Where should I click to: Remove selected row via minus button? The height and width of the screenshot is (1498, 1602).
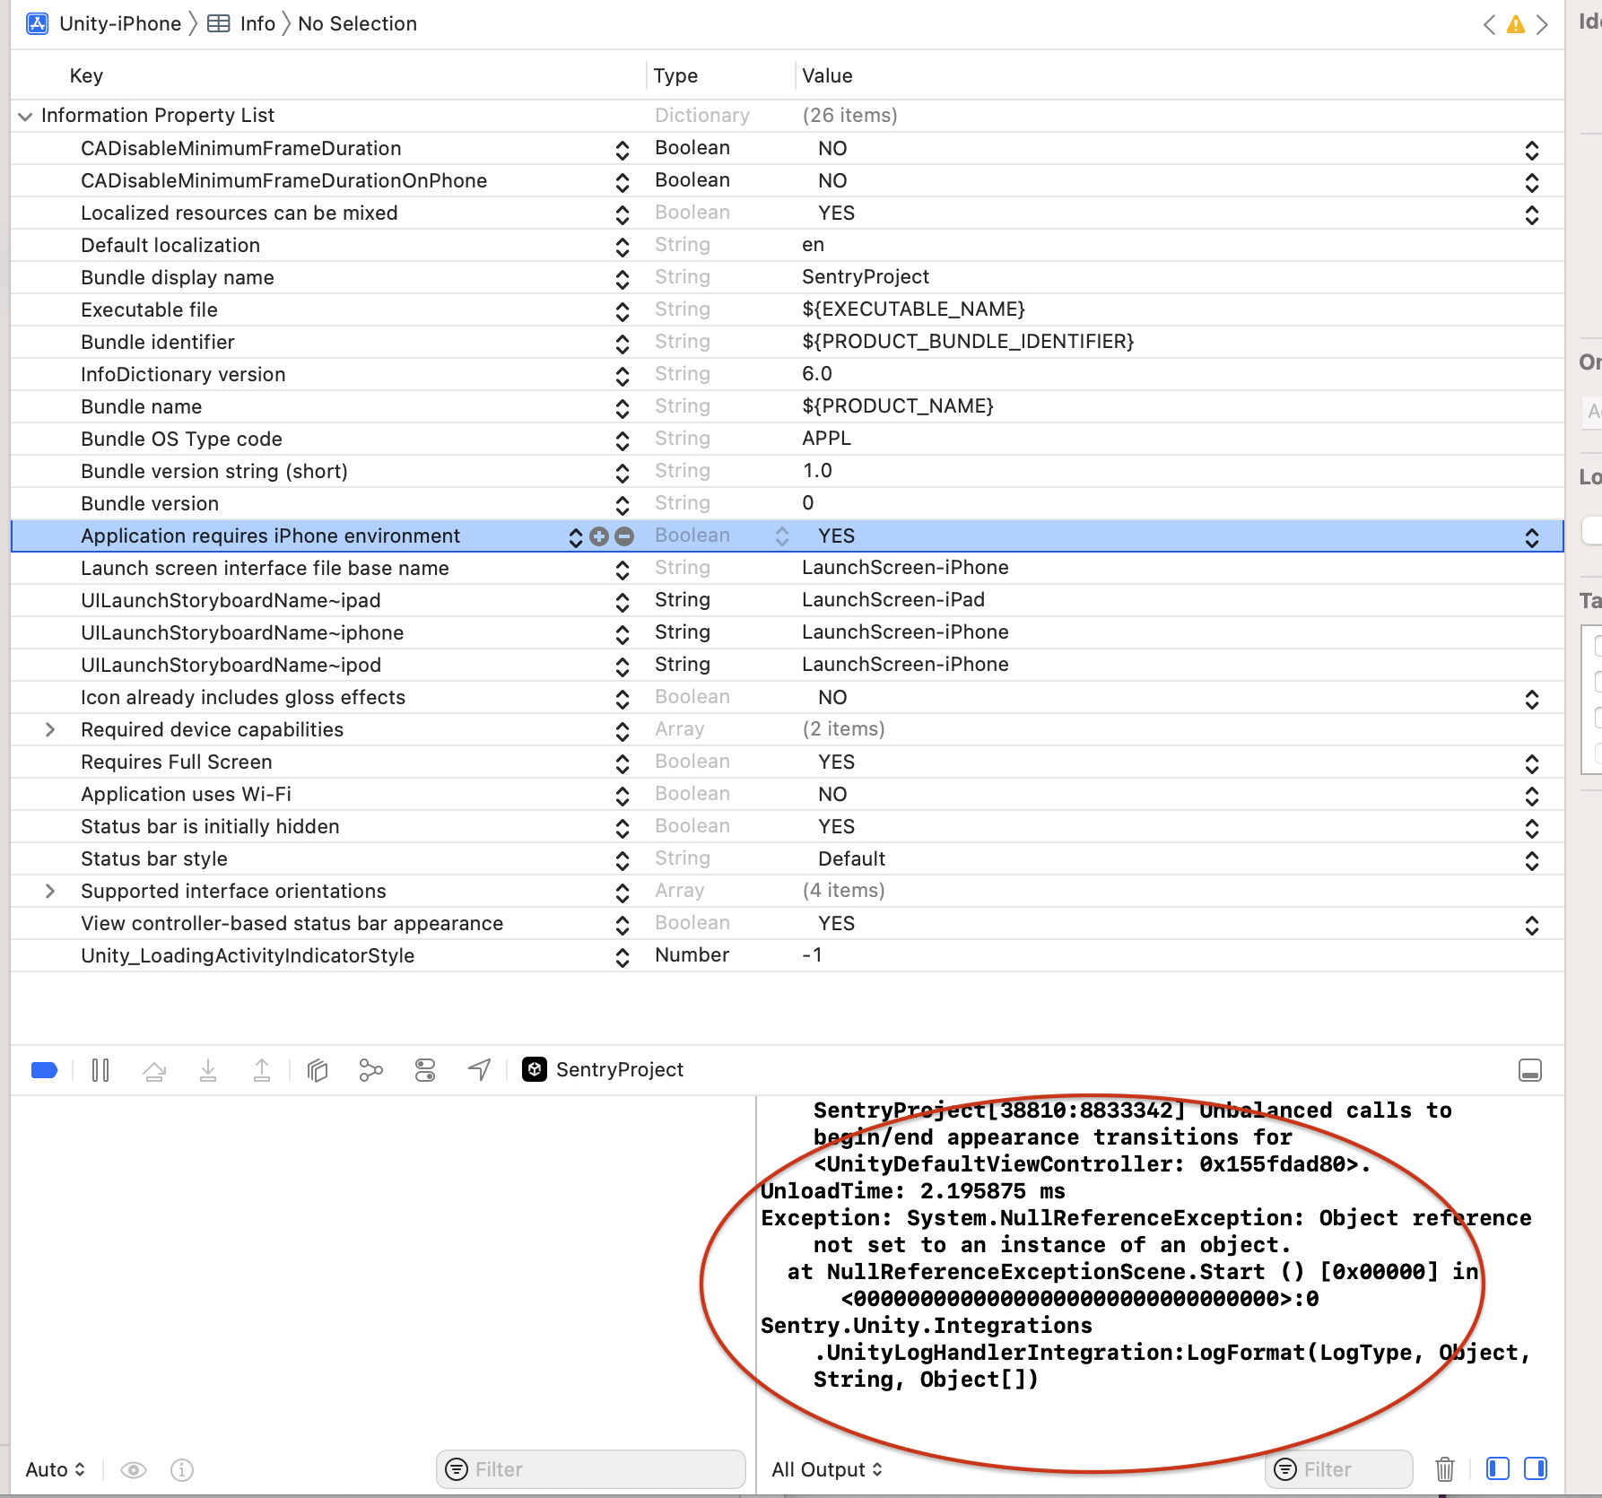click(624, 536)
